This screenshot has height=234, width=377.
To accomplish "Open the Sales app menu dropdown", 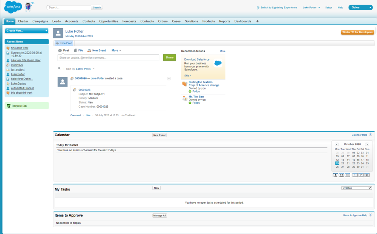I will [360, 8].
